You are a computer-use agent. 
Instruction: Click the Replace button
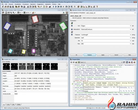click(90, 55)
